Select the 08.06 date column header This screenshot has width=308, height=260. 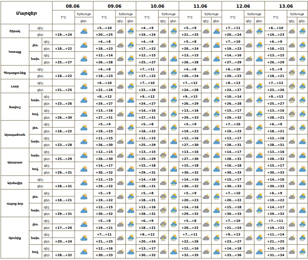tap(73, 6)
